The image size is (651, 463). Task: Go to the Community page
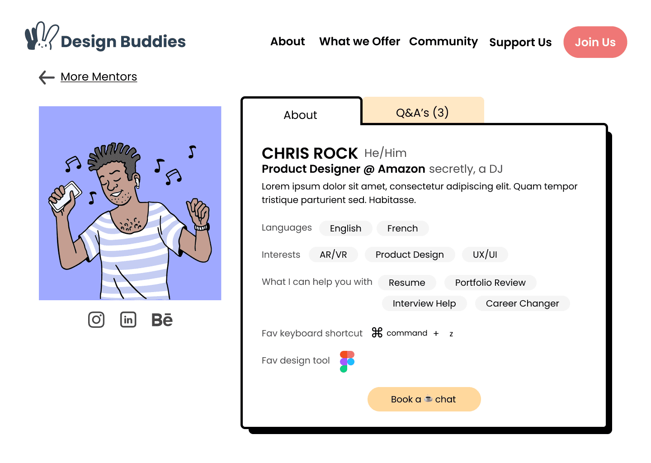click(443, 42)
